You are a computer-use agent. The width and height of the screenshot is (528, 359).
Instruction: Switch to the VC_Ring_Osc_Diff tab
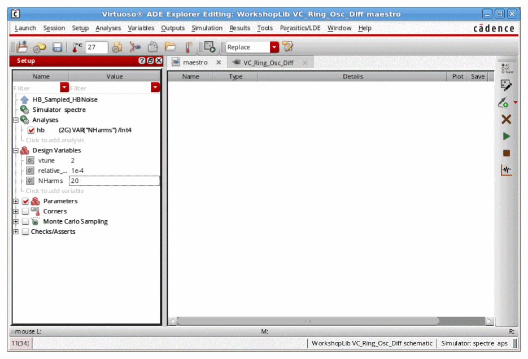268,63
